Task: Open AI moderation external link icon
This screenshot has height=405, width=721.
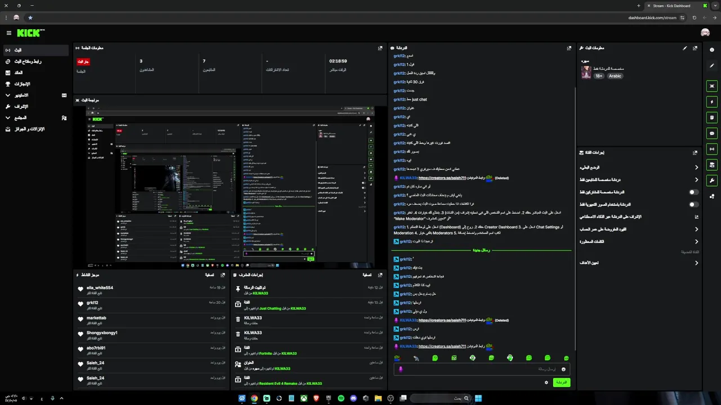Action: 696,217
